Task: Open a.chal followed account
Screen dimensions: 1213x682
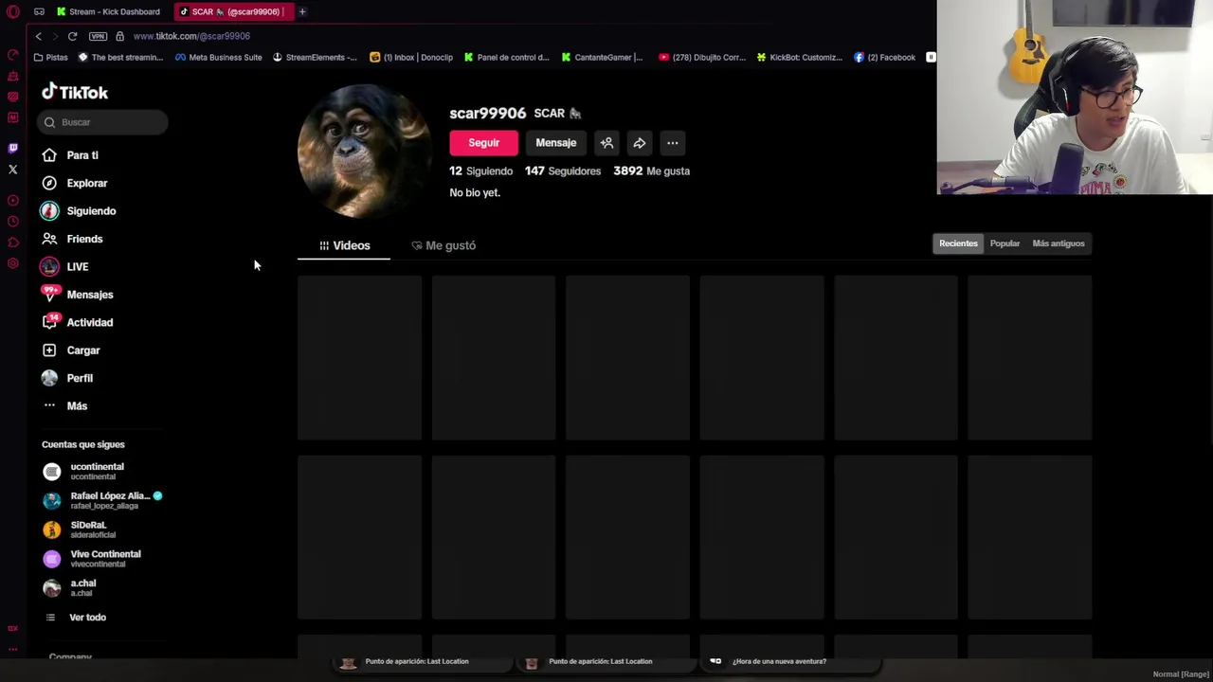Action: pos(70,587)
